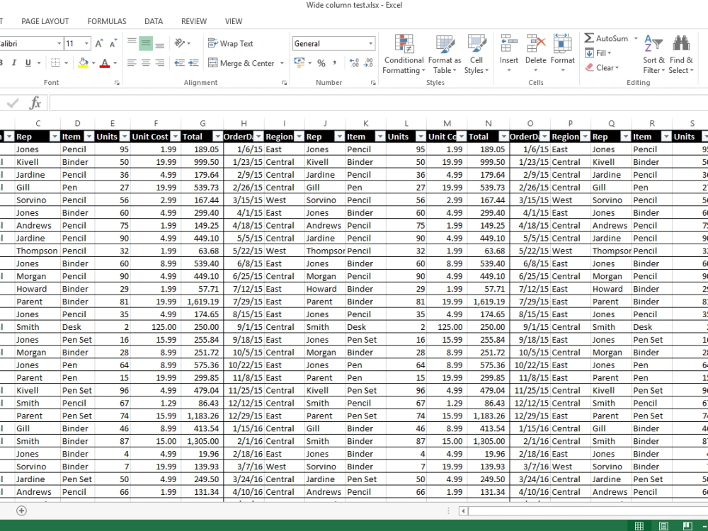
Task: Open the REVIEW tab
Action: coord(194,21)
